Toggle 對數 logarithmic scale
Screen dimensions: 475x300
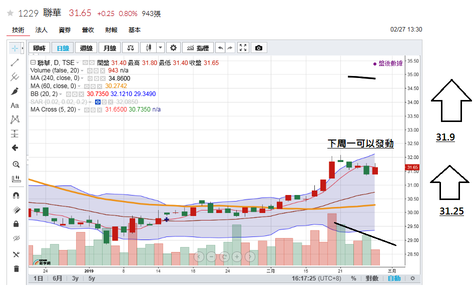click(x=372, y=278)
